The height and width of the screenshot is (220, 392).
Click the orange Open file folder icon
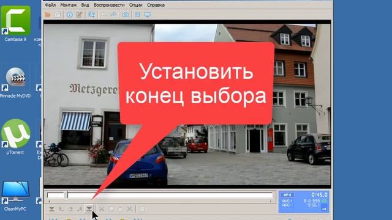coord(48,15)
